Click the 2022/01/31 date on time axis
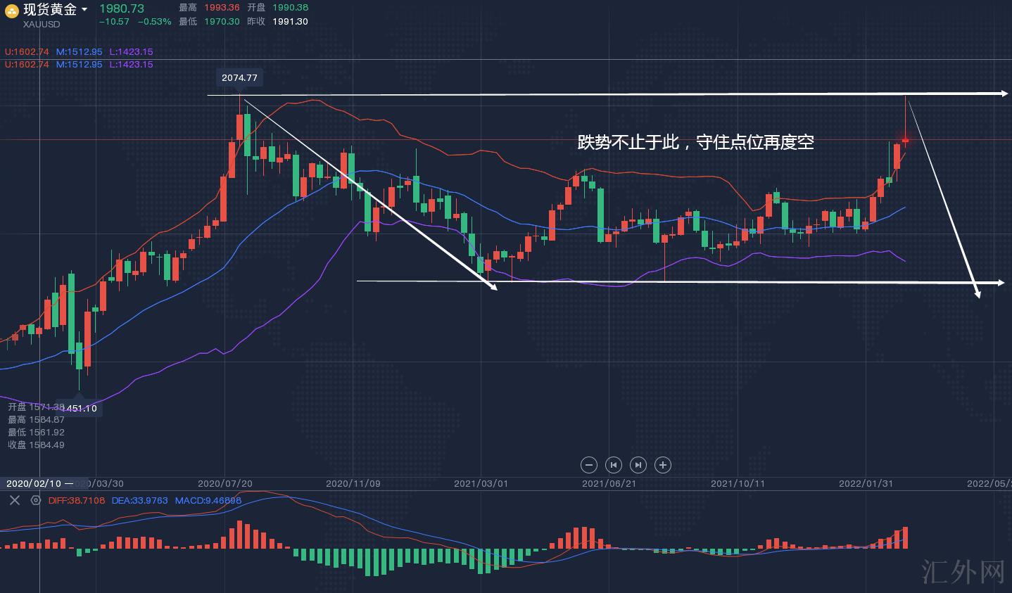This screenshot has width=1012, height=593. (866, 483)
